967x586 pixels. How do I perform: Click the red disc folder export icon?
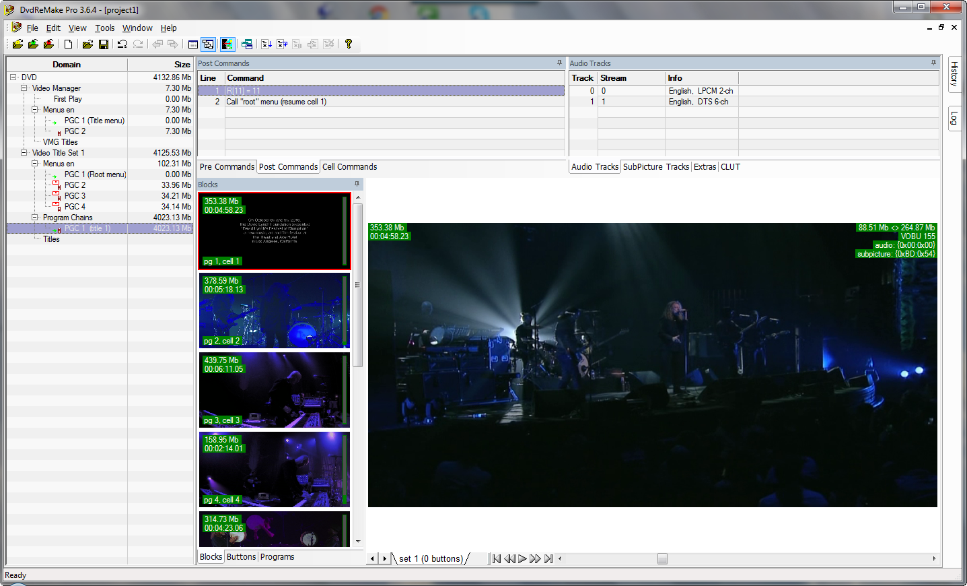click(x=48, y=44)
